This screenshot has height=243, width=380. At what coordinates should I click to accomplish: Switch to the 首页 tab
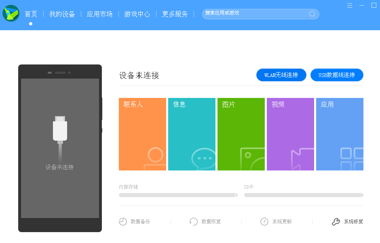tap(31, 13)
